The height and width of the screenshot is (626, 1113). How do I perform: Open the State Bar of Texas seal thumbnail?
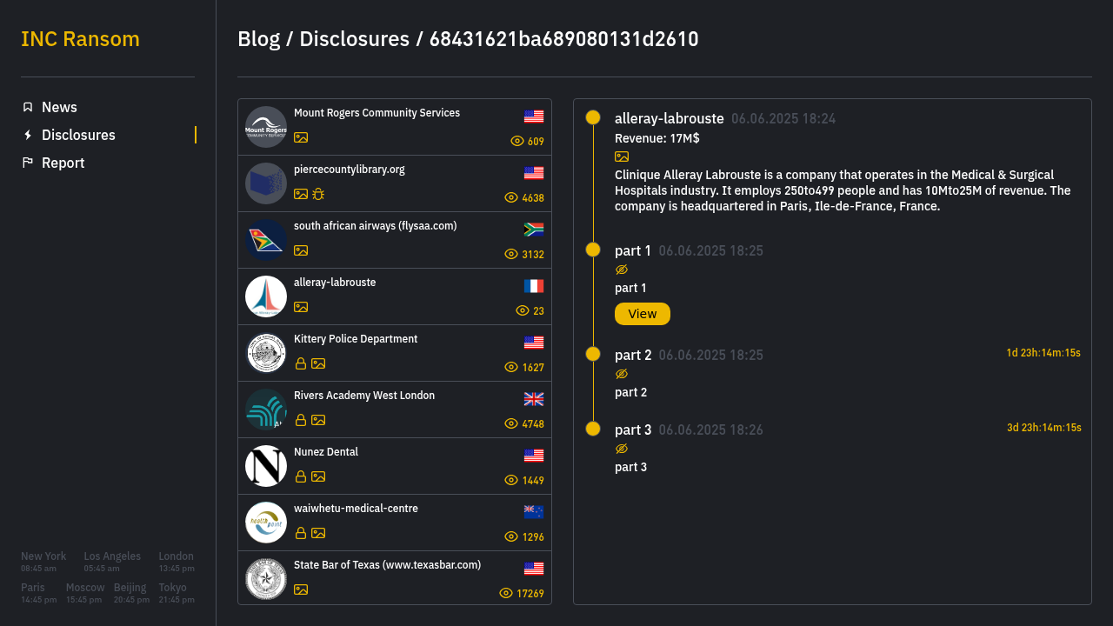click(x=266, y=579)
